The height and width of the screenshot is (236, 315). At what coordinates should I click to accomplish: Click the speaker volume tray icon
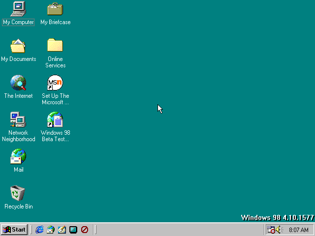(x=279, y=230)
